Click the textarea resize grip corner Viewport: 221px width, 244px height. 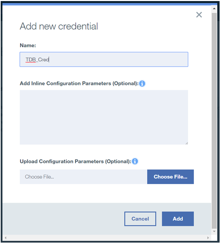[187, 143]
